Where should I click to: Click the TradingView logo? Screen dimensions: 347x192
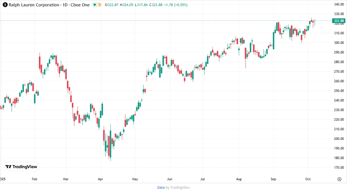(x=21, y=167)
